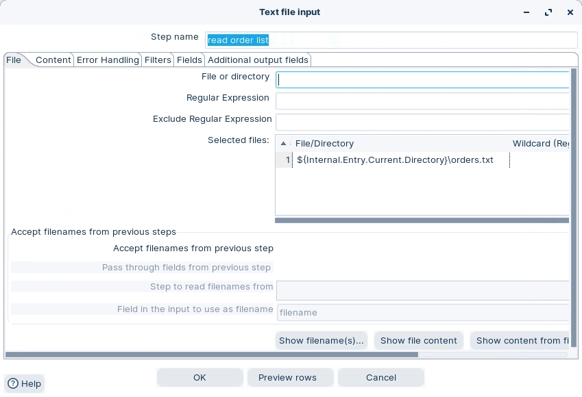Open Additional output fields tab

click(x=258, y=60)
